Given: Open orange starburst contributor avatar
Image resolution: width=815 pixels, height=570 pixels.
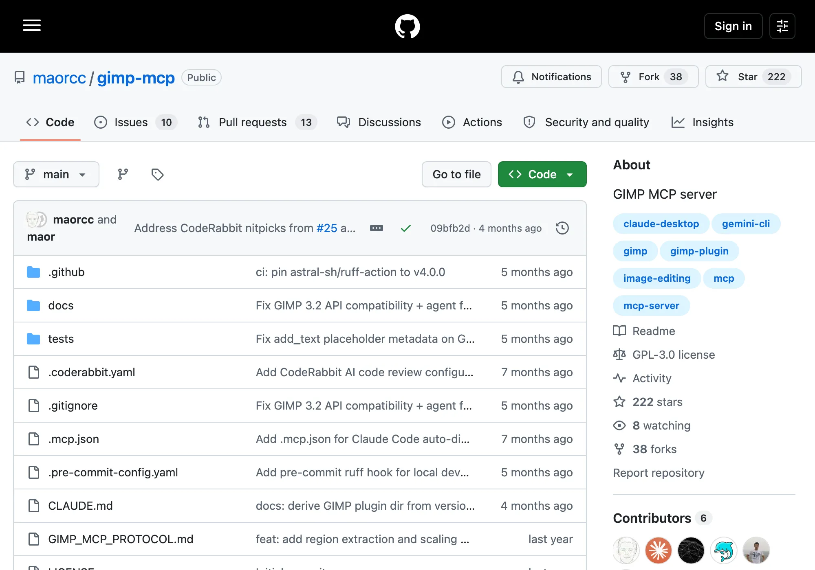Looking at the screenshot, I should [x=659, y=550].
